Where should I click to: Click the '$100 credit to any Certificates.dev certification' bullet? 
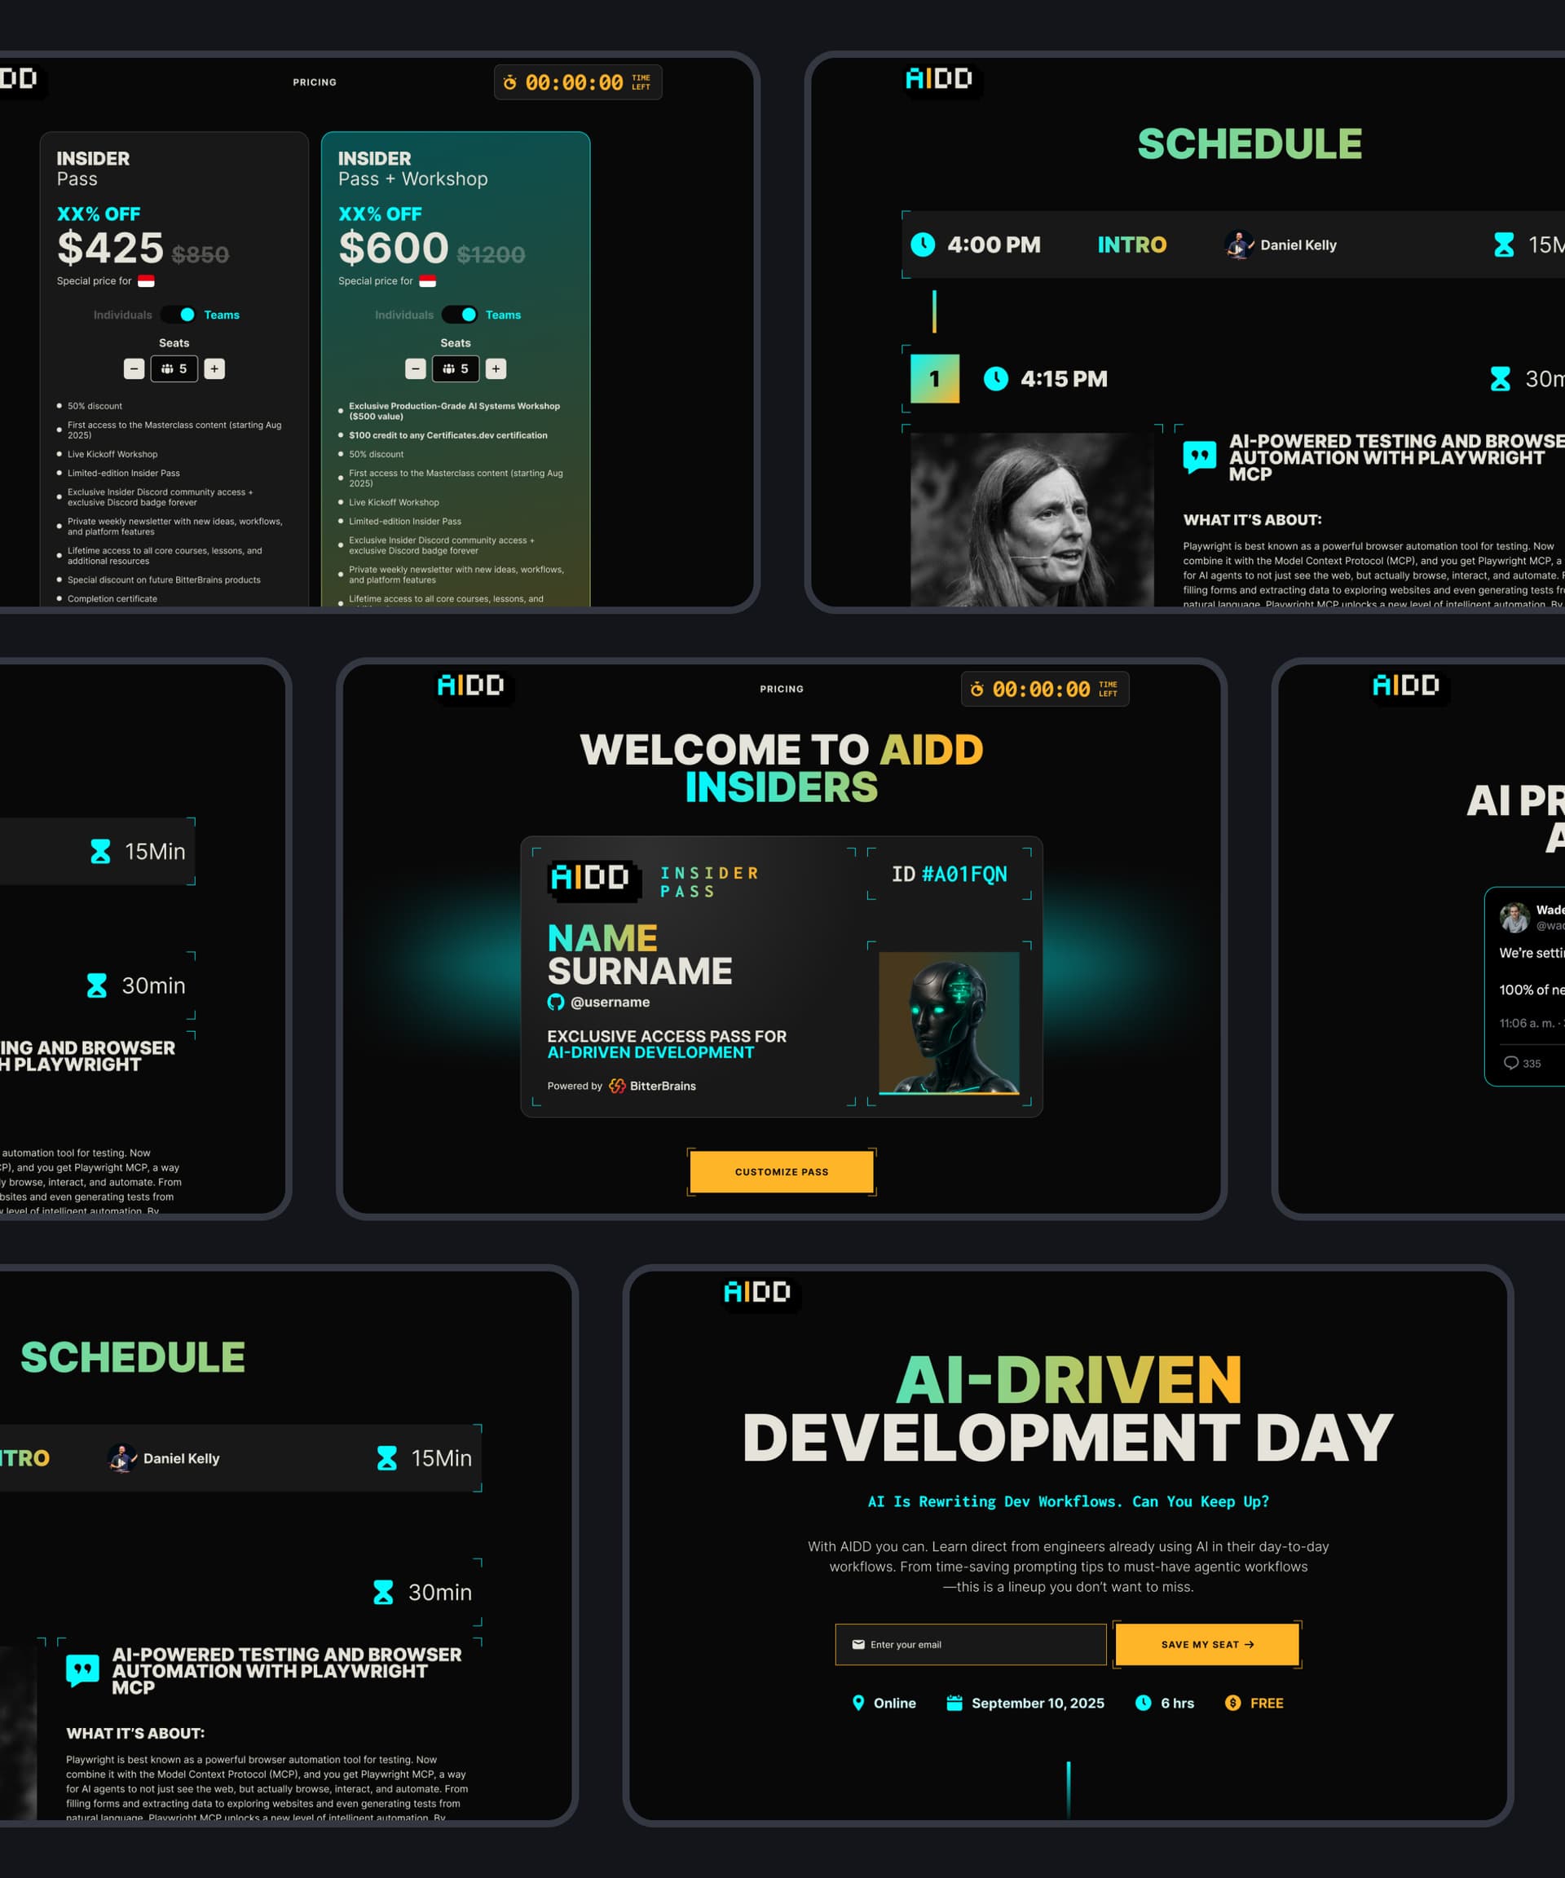click(448, 435)
